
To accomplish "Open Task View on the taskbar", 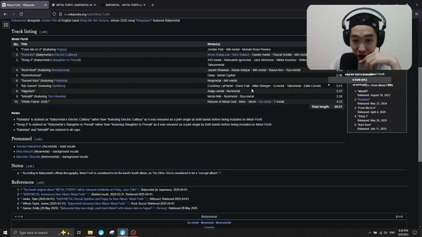I will coord(79,233).
